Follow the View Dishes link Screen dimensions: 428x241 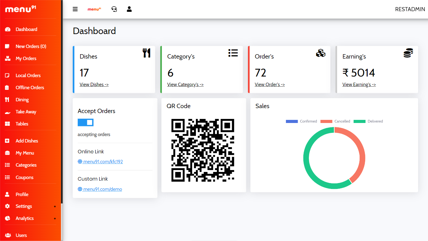point(94,85)
